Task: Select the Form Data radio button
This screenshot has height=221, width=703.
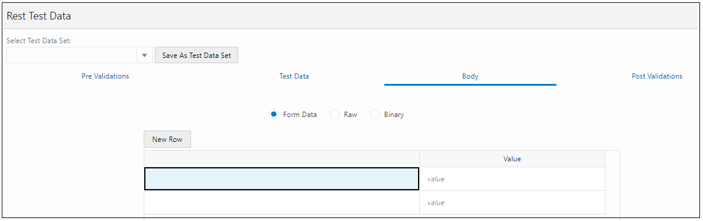Action: [274, 114]
